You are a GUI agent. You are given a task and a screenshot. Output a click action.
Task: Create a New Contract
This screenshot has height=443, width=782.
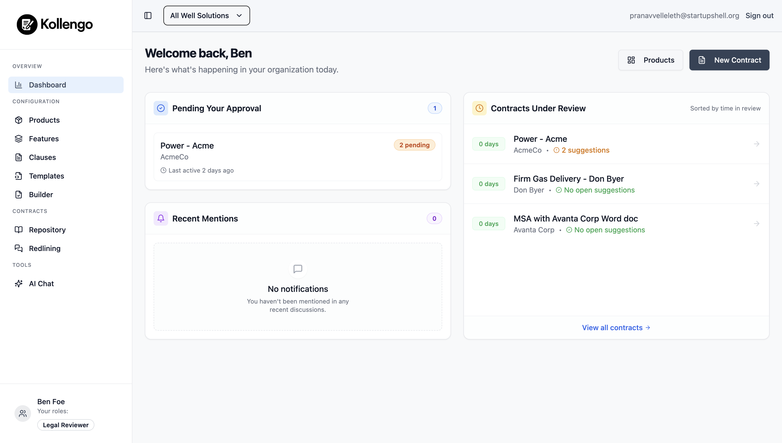click(729, 60)
